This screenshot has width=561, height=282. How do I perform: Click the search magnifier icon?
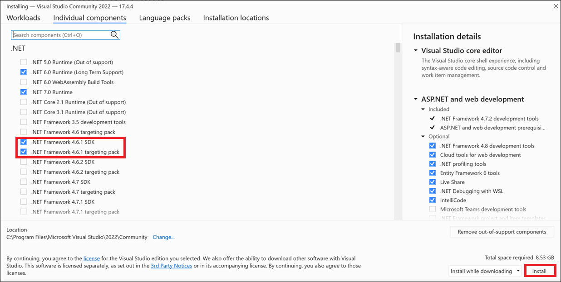pos(114,35)
